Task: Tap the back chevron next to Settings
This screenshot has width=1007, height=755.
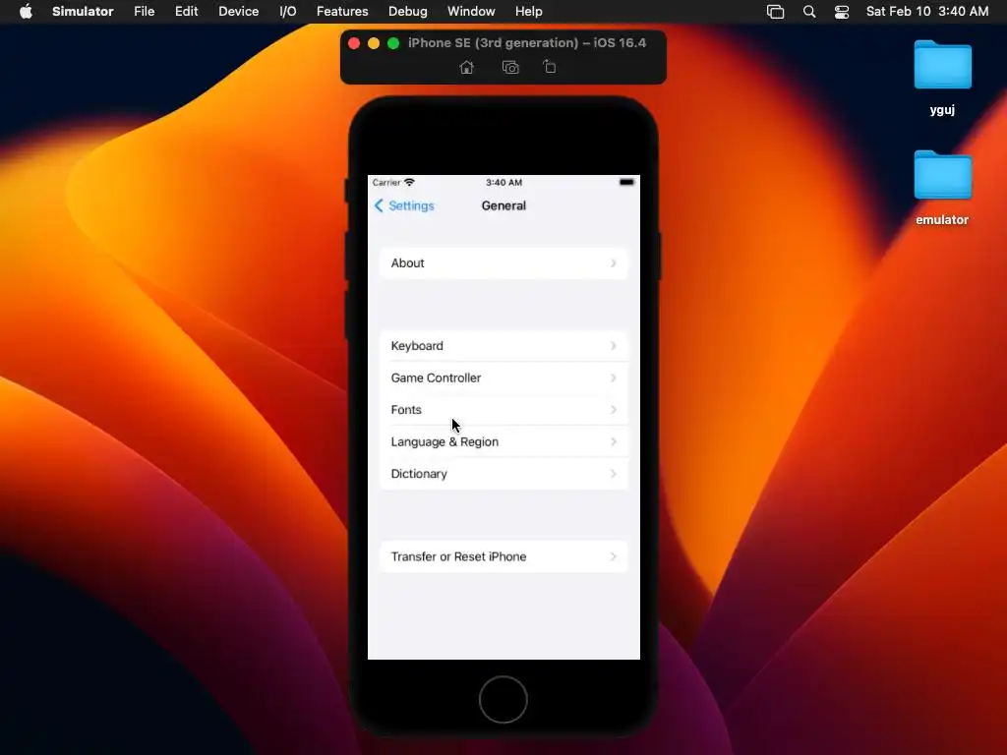Action: click(x=379, y=205)
